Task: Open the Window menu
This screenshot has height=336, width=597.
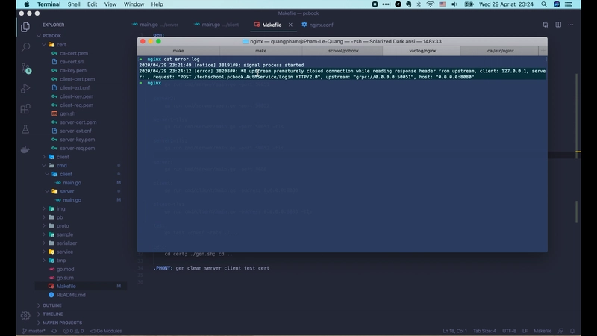Action: point(134,4)
